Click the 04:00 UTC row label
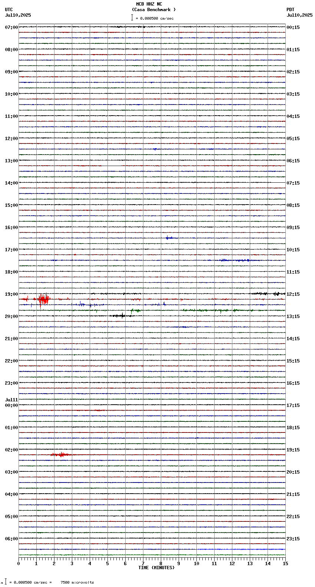This screenshot has width=315, height=587. 11,494
